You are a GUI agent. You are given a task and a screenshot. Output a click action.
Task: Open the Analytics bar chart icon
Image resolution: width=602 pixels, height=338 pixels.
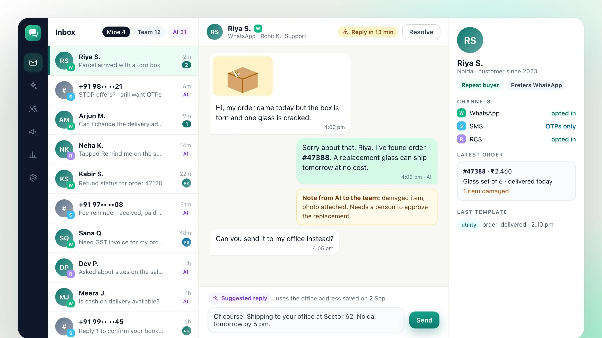click(x=33, y=155)
